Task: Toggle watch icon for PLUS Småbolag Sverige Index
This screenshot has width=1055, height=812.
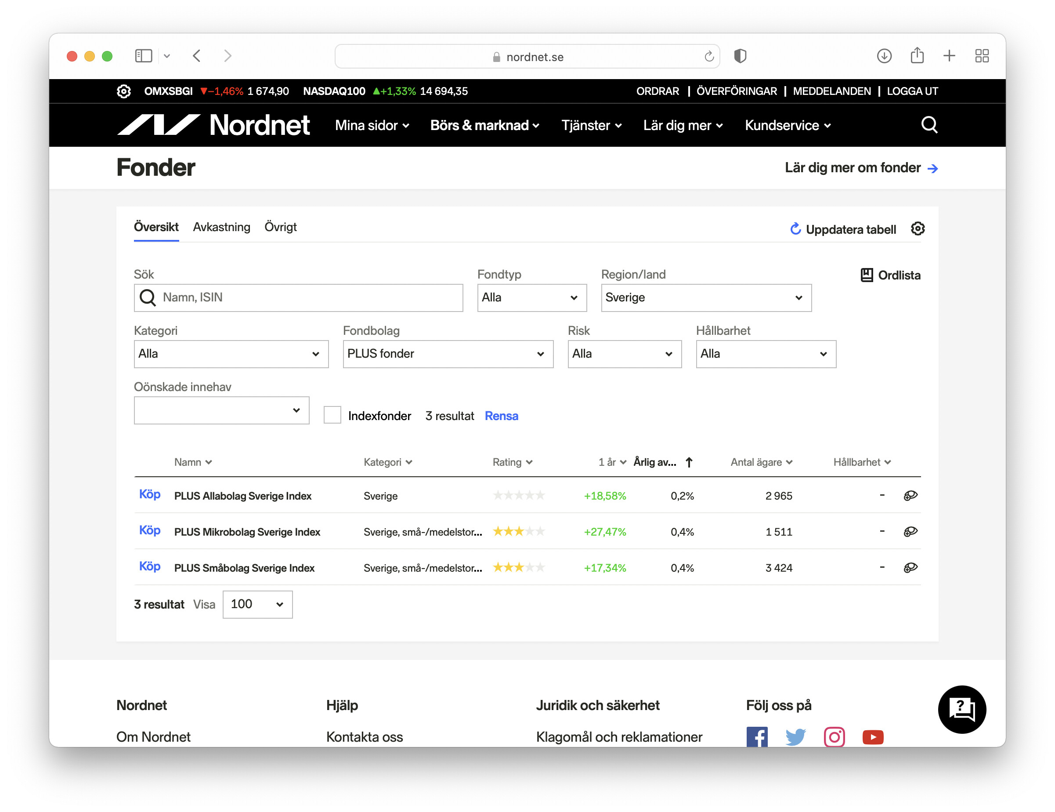Action: pos(910,567)
